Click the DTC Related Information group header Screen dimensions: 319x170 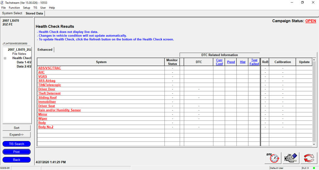(x=220, y=55)
